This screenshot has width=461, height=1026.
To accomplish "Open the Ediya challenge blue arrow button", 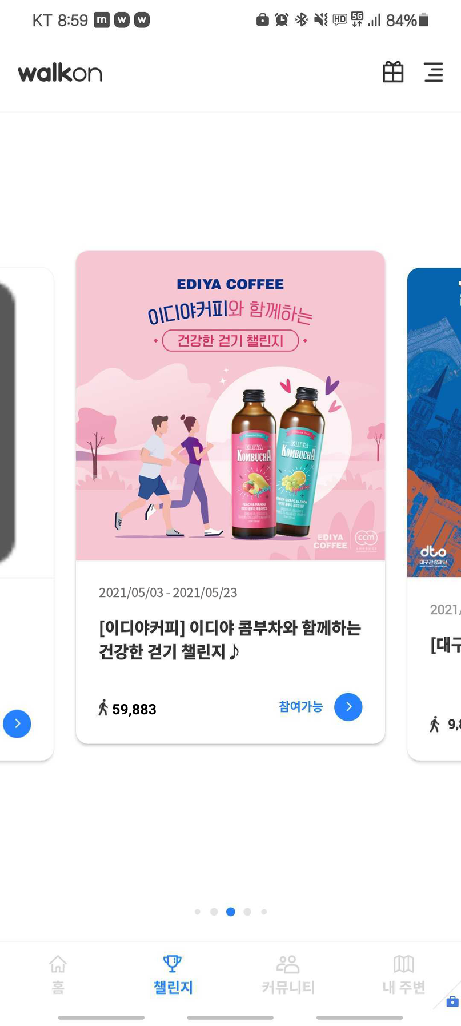I will (348, 707).
